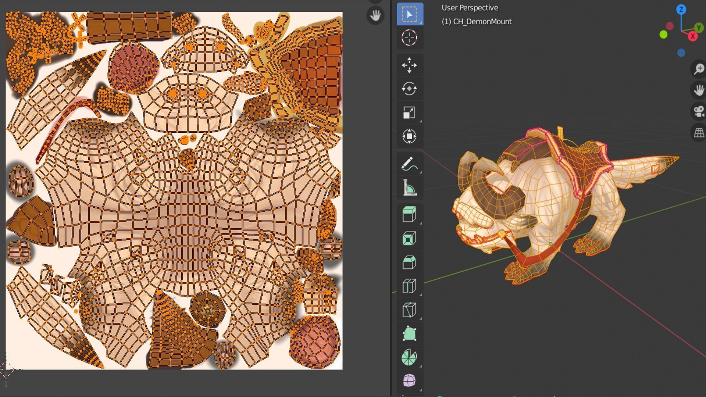Screen dimensions: 706x397
Task: Select the Select Box tool
Action: tap(410, 14)
